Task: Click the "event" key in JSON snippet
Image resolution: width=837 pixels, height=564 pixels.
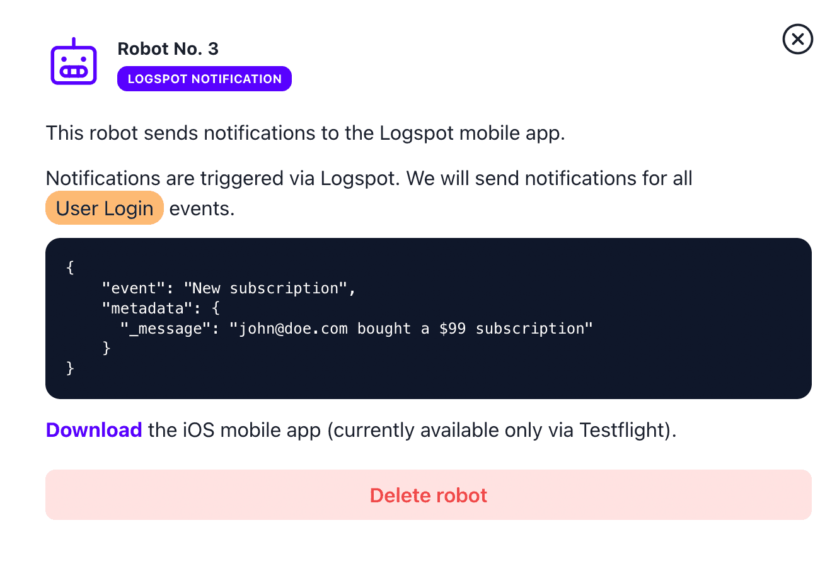Action: point(134,288)
